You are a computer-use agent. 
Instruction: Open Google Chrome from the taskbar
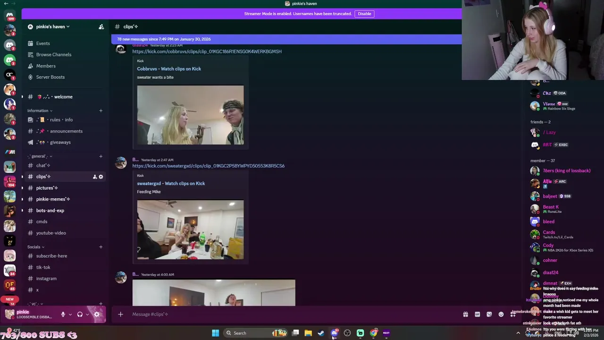[373, 333]
